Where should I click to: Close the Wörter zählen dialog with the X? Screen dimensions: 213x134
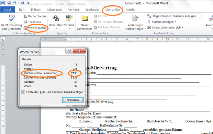(79, 51)
